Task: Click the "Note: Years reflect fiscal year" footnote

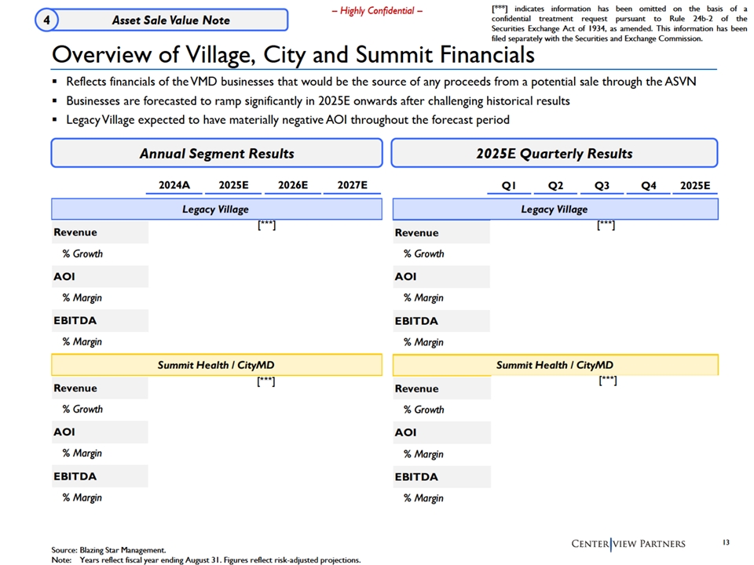Action: (x=206, y=560)
